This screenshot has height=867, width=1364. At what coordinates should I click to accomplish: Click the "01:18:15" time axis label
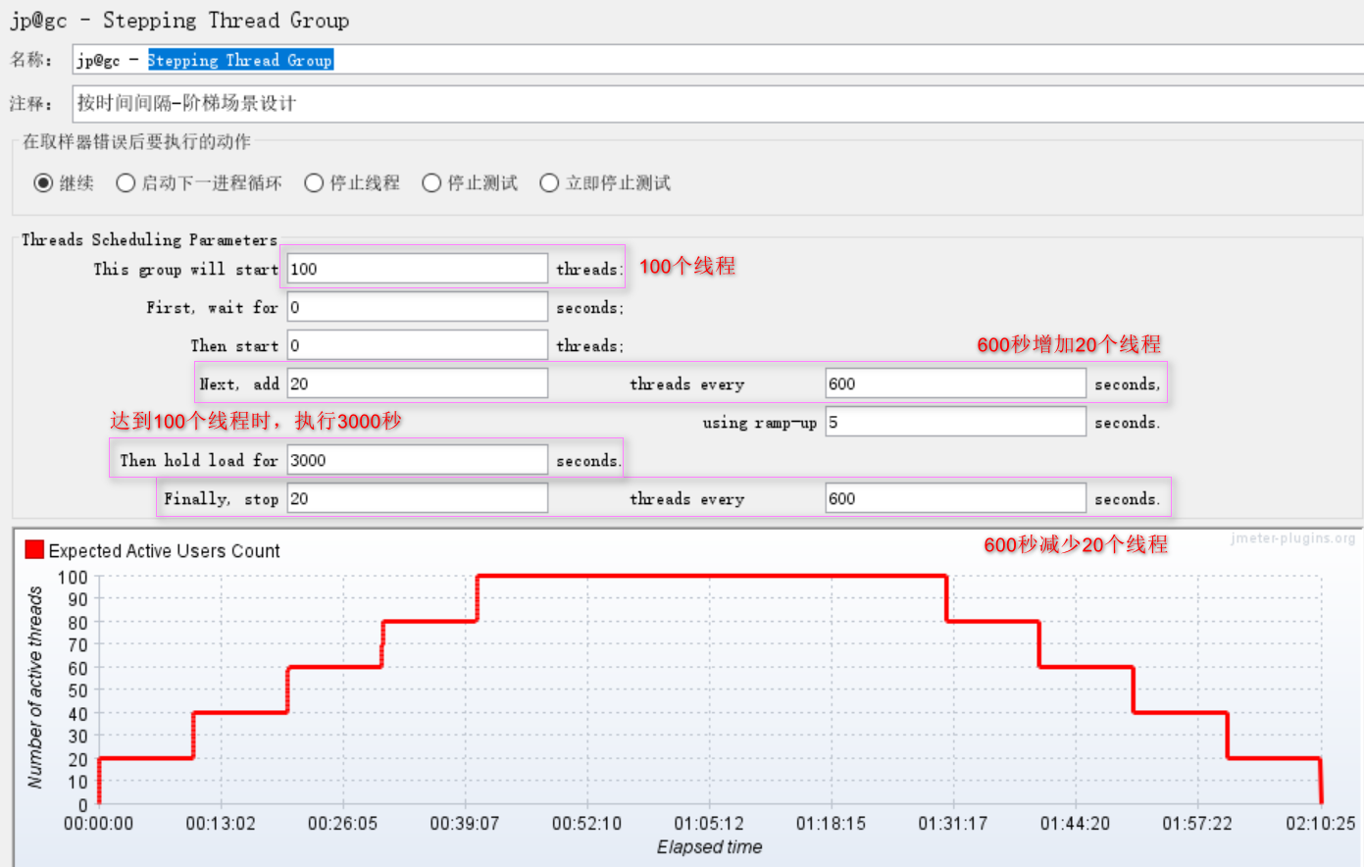(x=831, y=823)
